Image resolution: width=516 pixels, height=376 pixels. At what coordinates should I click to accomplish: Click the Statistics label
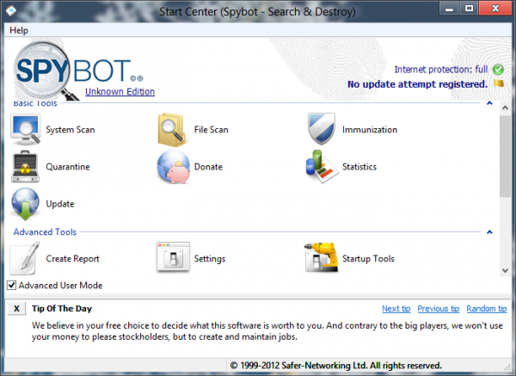359,167
